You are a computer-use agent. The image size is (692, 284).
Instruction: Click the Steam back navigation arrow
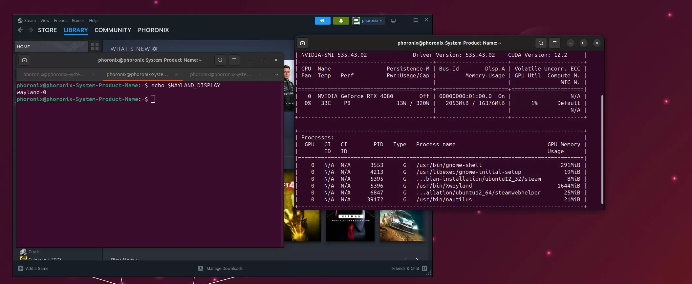[x=20, y=30]
